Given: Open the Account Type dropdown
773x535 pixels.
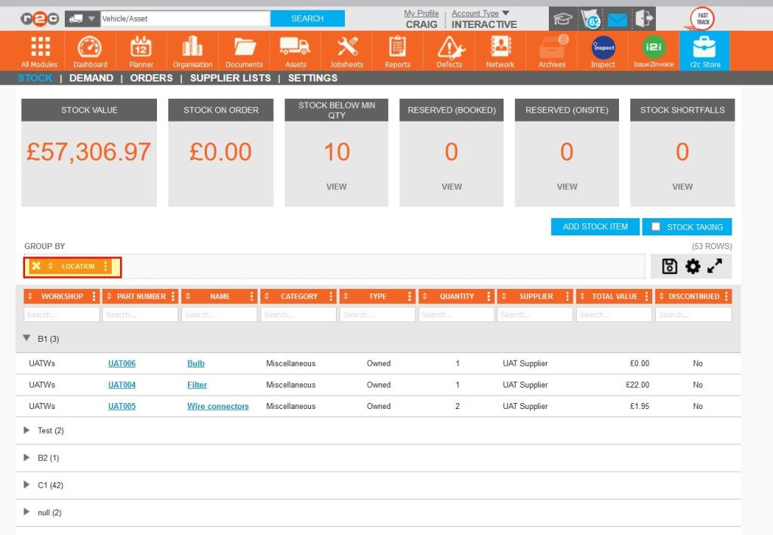Looking at the screenshot, I should click(505, 13).
